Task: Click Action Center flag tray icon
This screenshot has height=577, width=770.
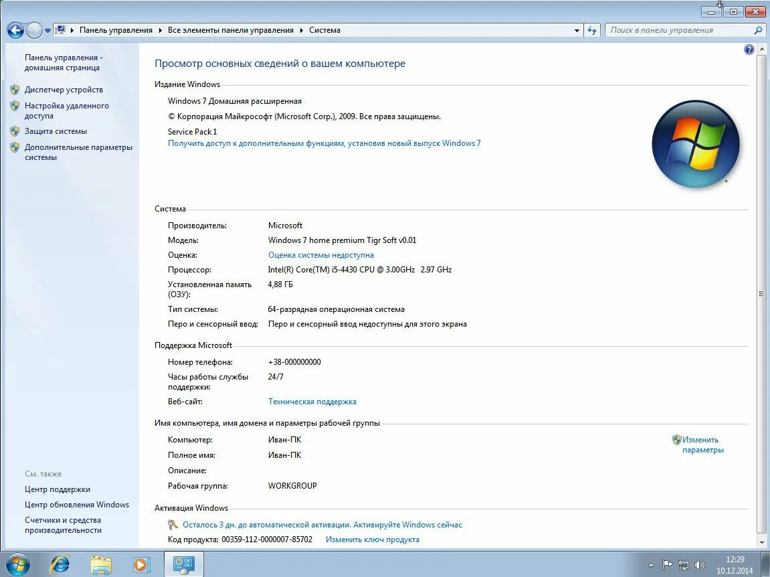Action: tap(667, 565)
